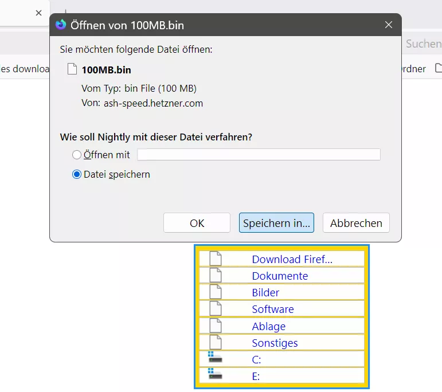Open the Öffnen mit application dropdown

[259, 154]
